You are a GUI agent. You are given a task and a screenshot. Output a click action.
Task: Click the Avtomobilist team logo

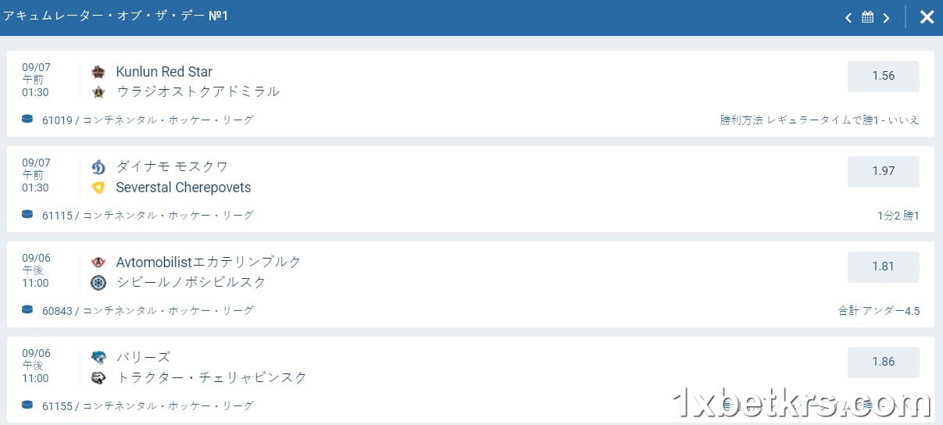(98, 262)
